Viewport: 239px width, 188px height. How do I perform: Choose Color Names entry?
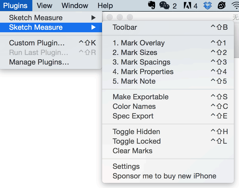tap(134, 106)
